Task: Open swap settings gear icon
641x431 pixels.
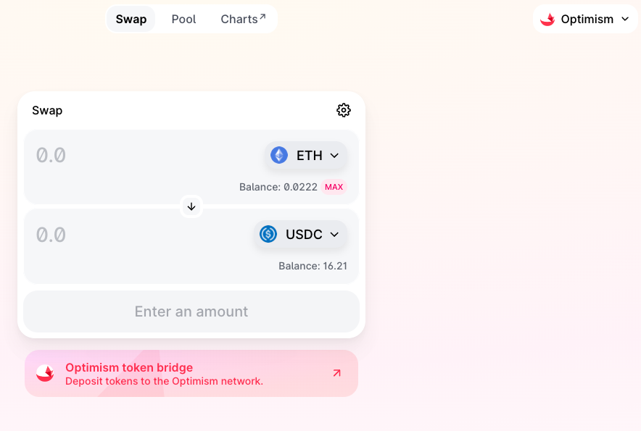Action: click(344, 110)
